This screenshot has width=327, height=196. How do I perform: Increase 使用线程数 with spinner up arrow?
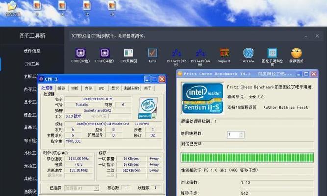(x=241, y=133)
